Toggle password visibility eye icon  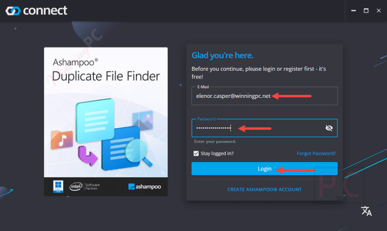(329, 128)
